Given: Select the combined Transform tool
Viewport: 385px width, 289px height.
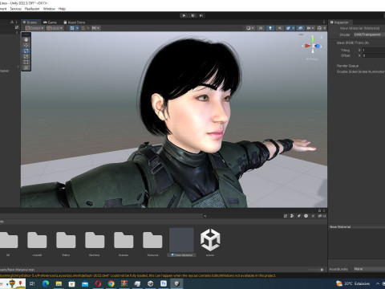Looking at the screenshot, I should [26, 67].
